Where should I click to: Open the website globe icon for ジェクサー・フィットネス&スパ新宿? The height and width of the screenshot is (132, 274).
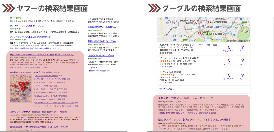point(229,61)
